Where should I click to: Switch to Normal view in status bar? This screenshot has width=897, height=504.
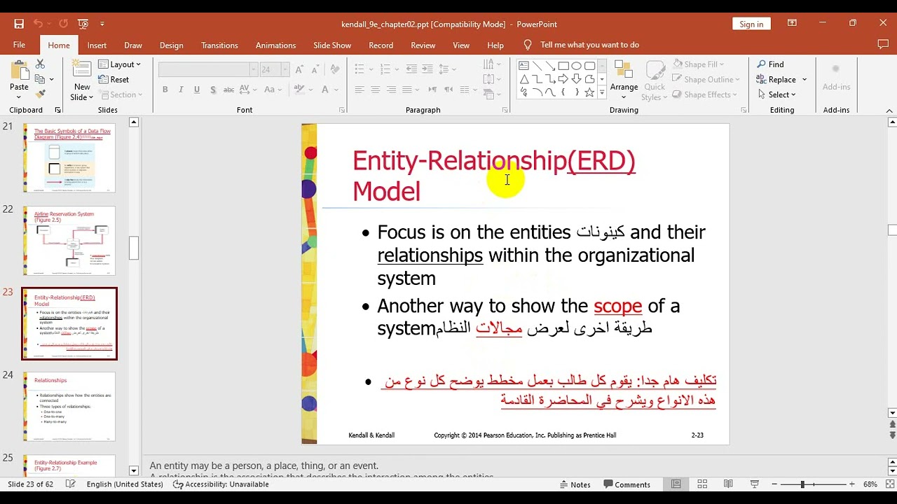point(676,484)
